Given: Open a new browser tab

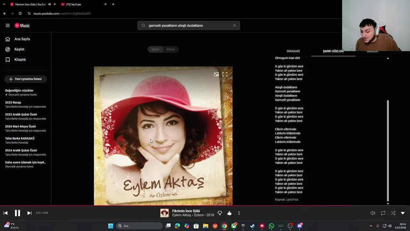Looking at the screenshot, I should click(x=113, y=4).
